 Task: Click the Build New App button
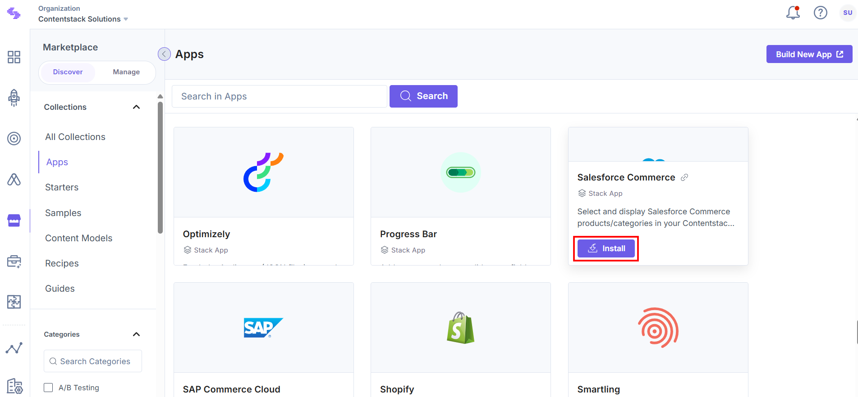[809, 54]
